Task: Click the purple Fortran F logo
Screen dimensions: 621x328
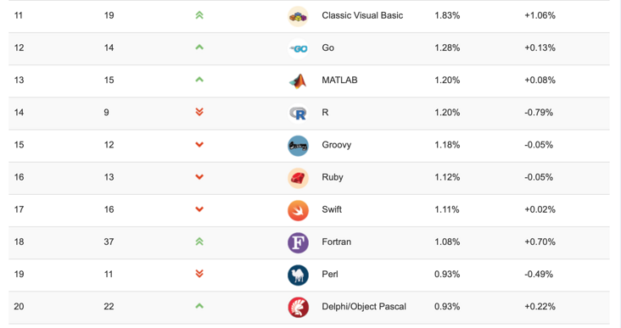Action: [x=298, y=243]
